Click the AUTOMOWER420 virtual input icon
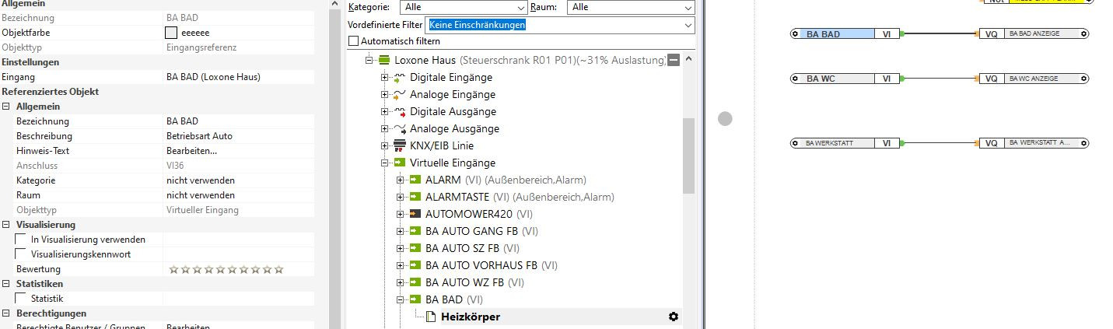This screenshot has width=1113, height=329. (x=415, y=214)
